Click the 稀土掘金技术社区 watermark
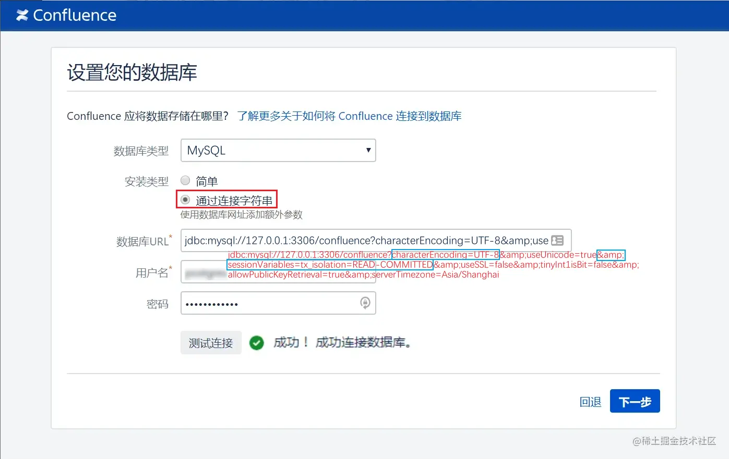729x459 pixels. (x=676, y=441)
